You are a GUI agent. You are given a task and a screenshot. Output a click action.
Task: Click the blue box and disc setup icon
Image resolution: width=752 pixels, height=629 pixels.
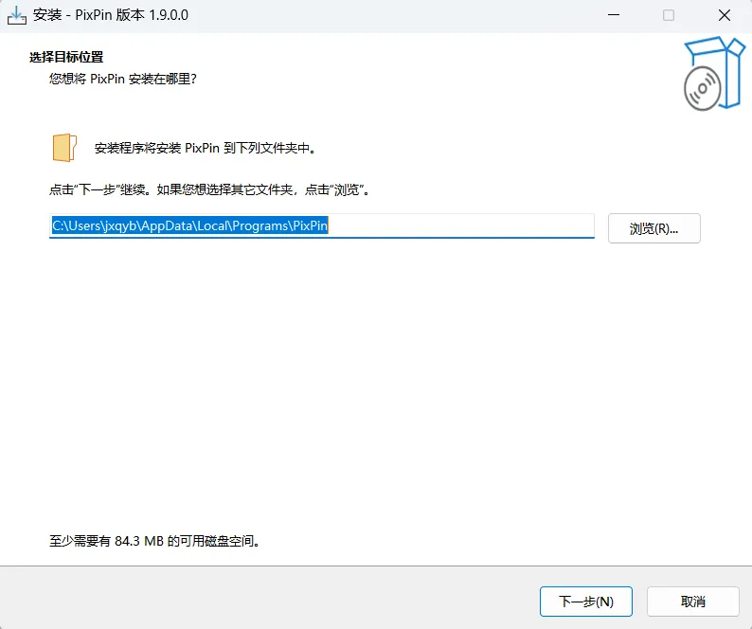714,73
